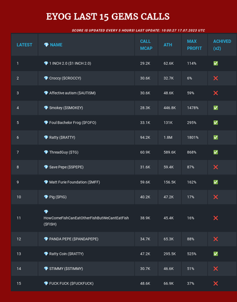The height and width of the screenshot is (302, 237).
Task: Click the red X icon for FUCK FUCK
Action: (216, 283)
